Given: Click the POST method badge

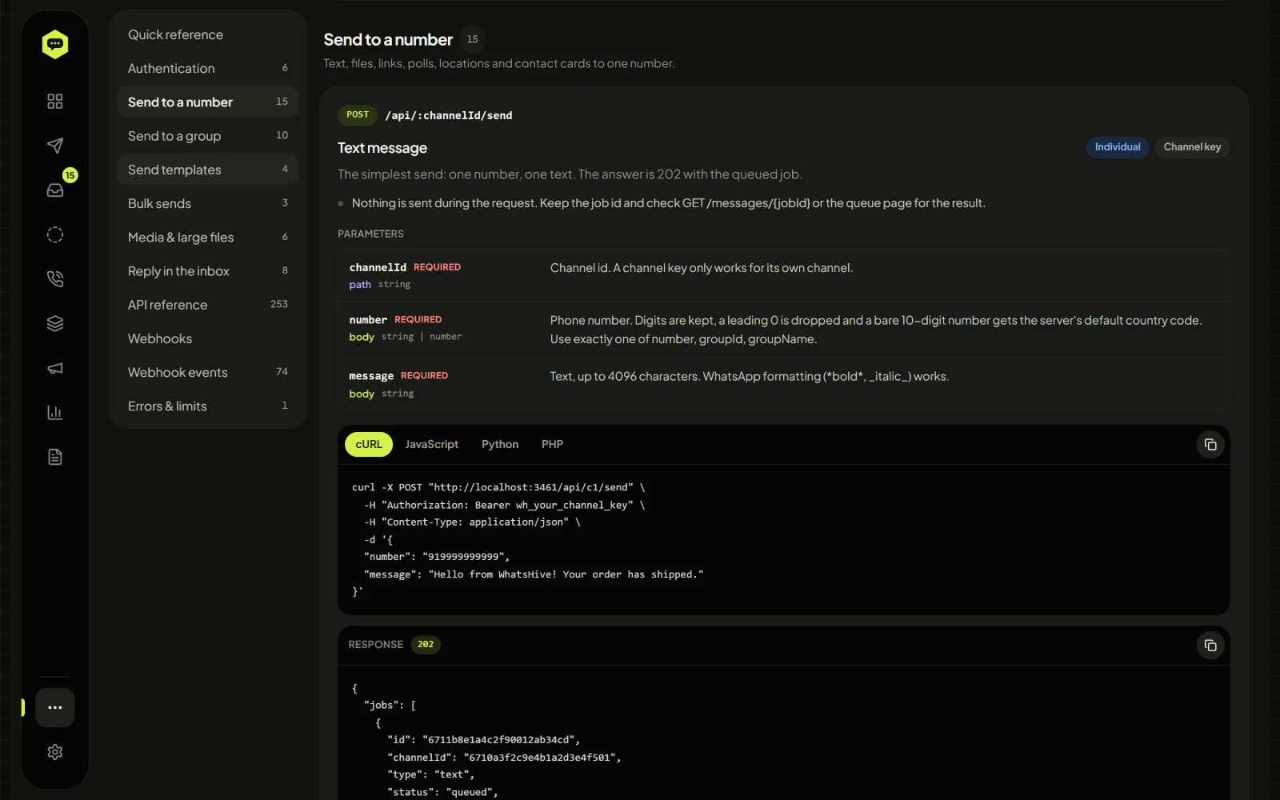Looking at the screenshot, I should 358,115.
